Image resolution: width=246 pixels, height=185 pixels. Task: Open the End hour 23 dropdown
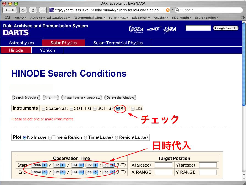click(92, 172)
